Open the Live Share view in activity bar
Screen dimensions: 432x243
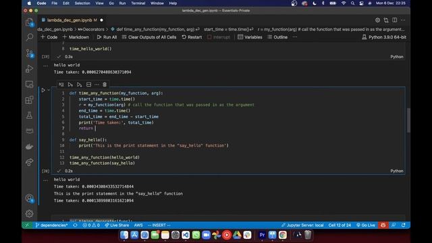(x=29, y=162)
